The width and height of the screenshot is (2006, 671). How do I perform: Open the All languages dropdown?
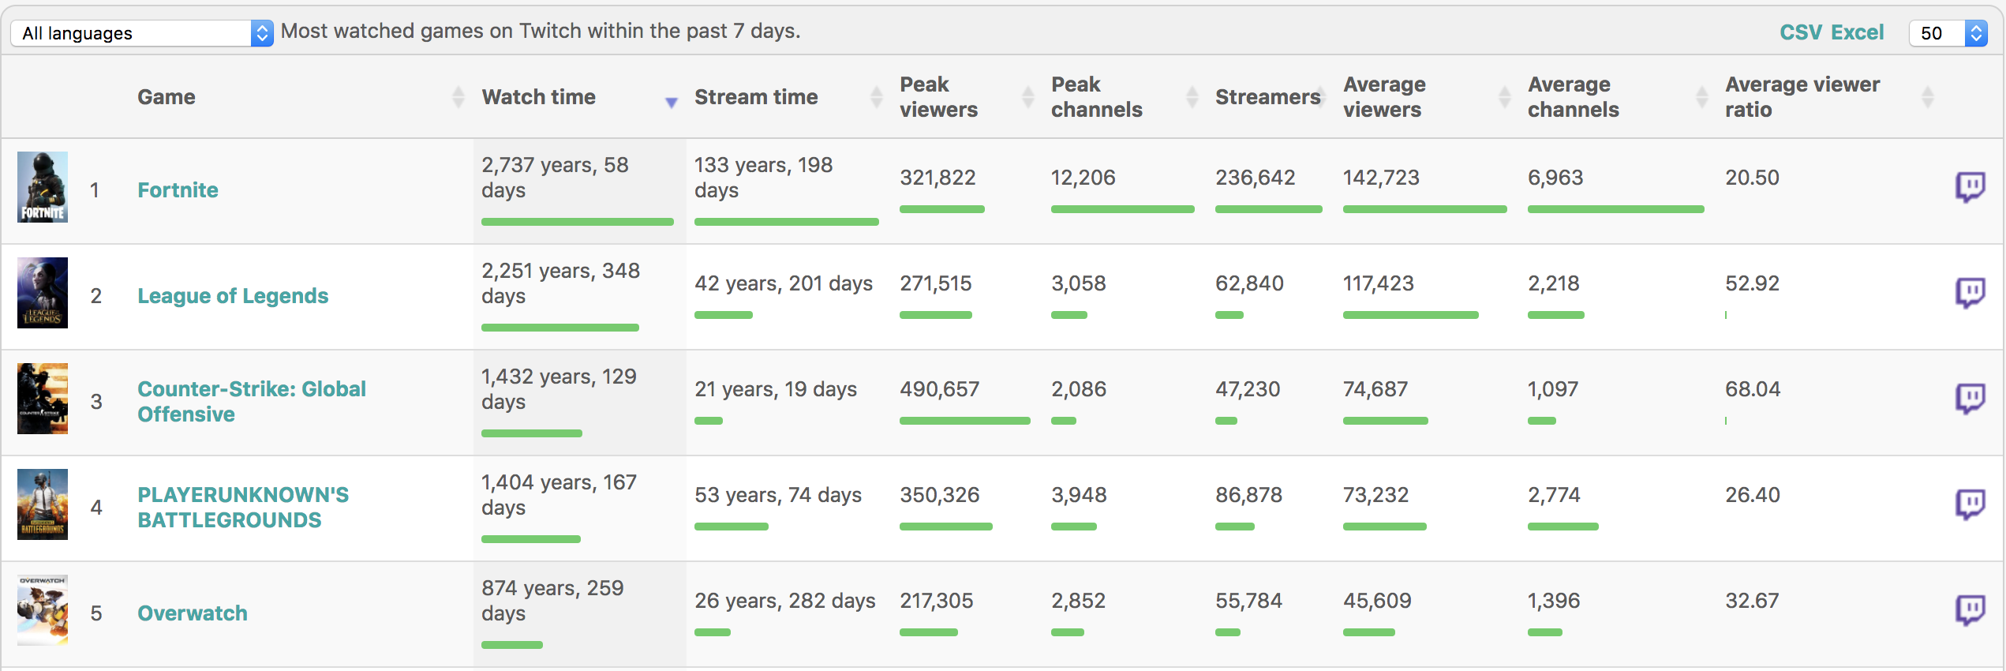click(x=142, y=33)
